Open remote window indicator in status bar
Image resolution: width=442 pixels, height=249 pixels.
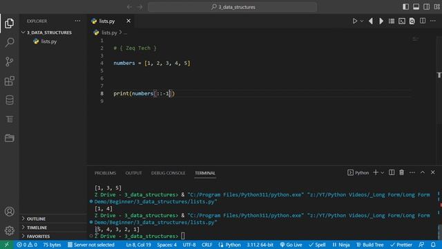click(6, 245)
